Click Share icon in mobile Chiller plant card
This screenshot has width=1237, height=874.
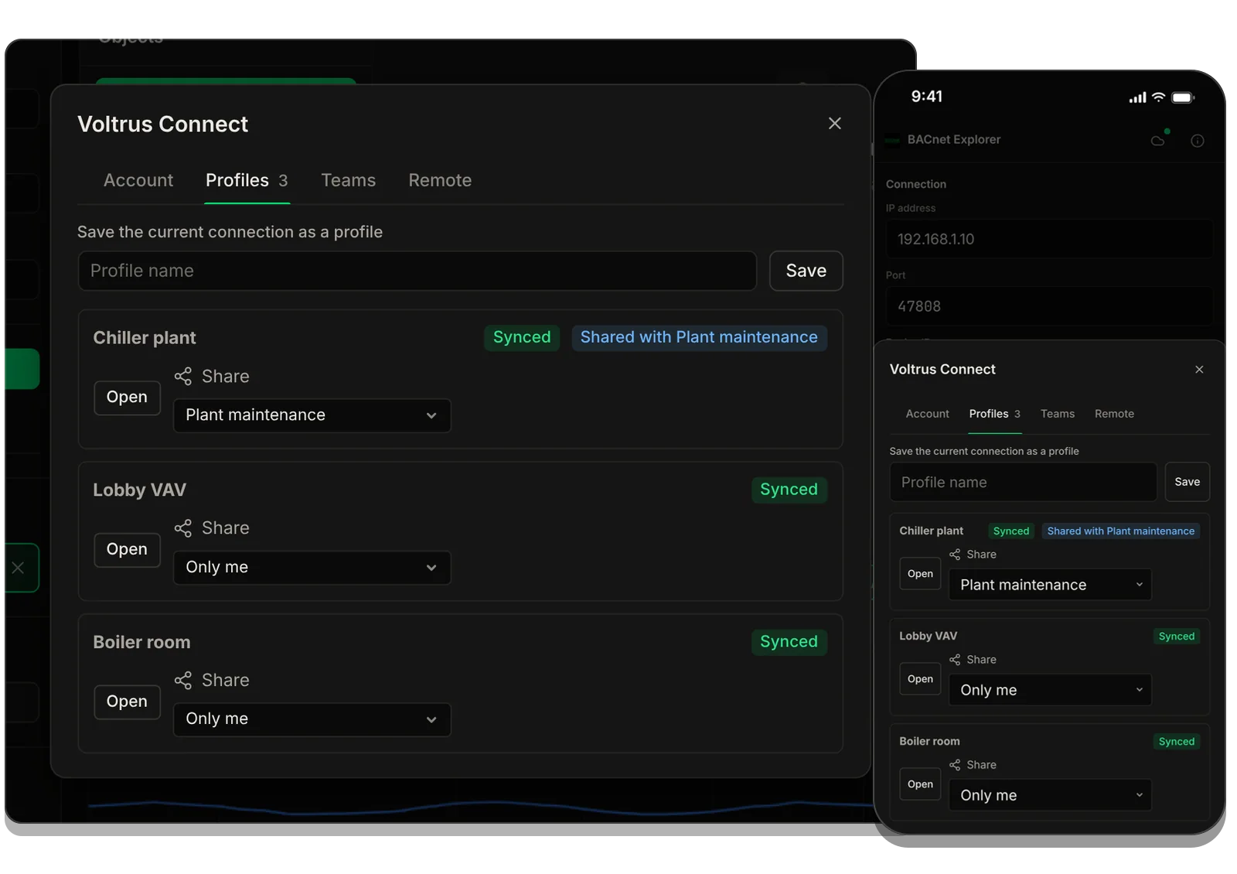(x=955, y=555)
